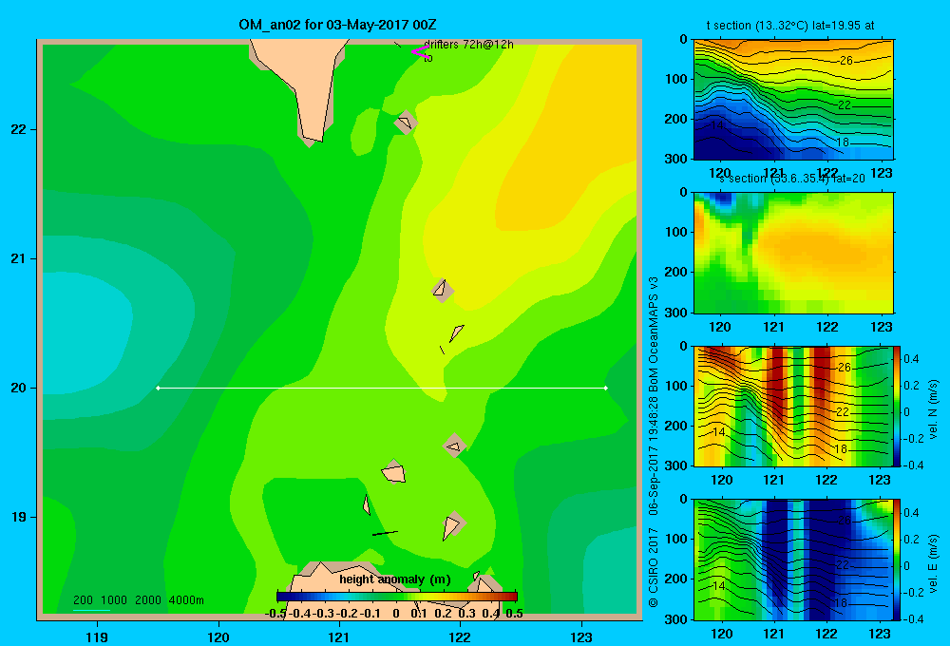This screenshot has width=950, height=646.
Task: Select the magenta drifter track marker
Action: pos(420,52)
